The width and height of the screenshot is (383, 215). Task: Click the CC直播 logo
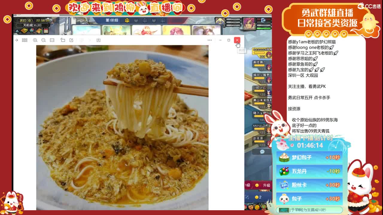(x=370, y=6)
